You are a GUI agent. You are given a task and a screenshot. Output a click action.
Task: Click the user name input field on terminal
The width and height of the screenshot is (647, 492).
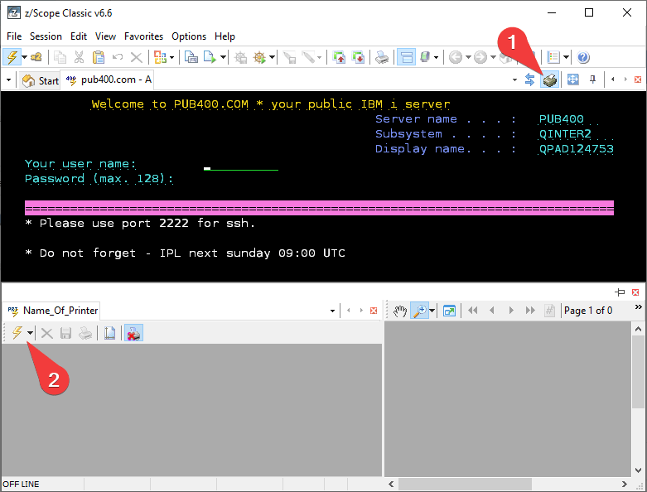point(241,165)
